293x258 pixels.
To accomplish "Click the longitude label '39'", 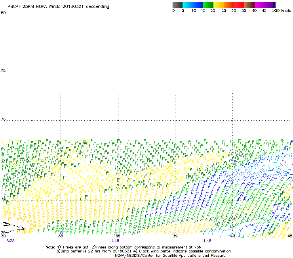I will tap(175, 236).
